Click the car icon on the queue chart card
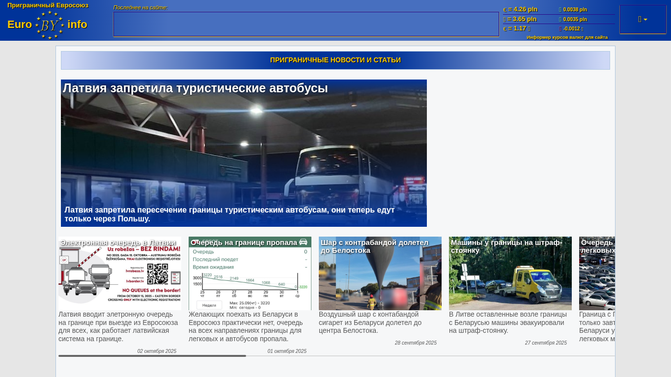The width and height of the screenshot is (671, 377). pos(303,242)
